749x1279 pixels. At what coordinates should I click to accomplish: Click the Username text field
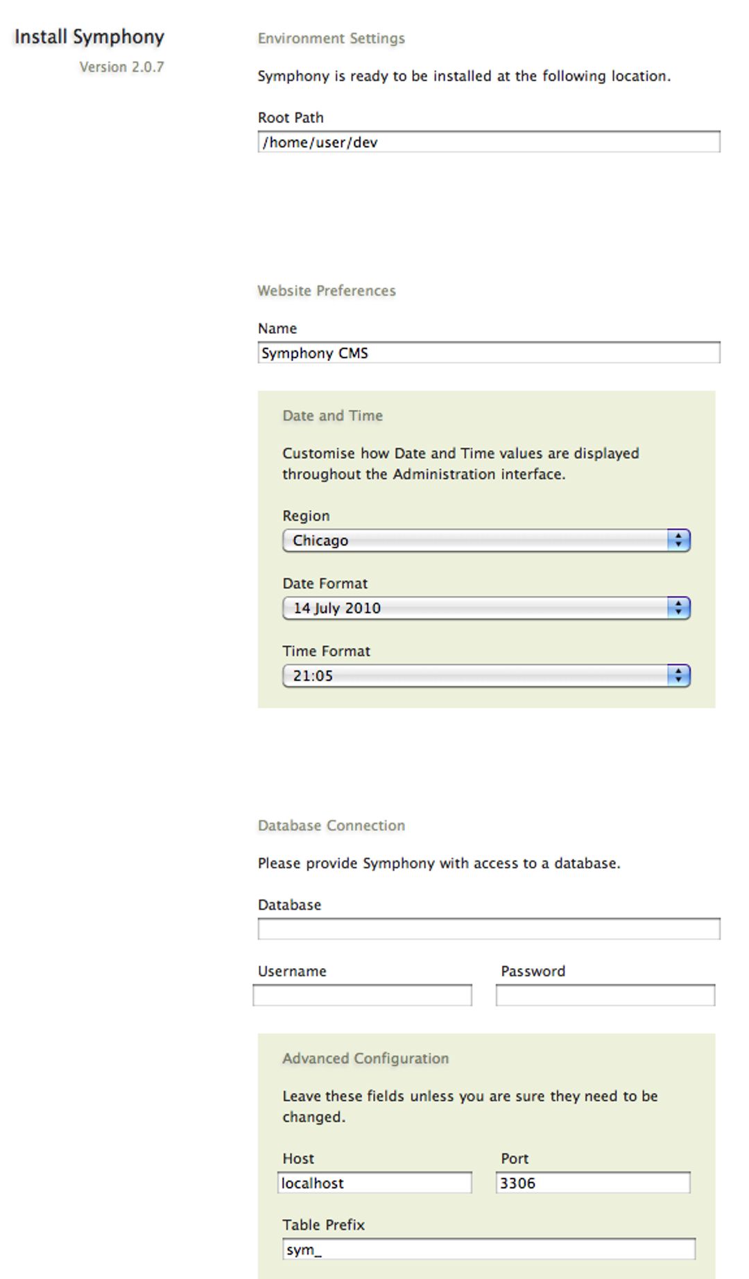(x=362, y=995)
